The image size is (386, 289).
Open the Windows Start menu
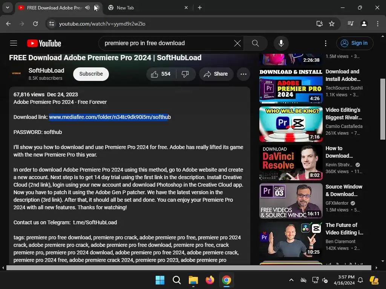tap(160, 280)
